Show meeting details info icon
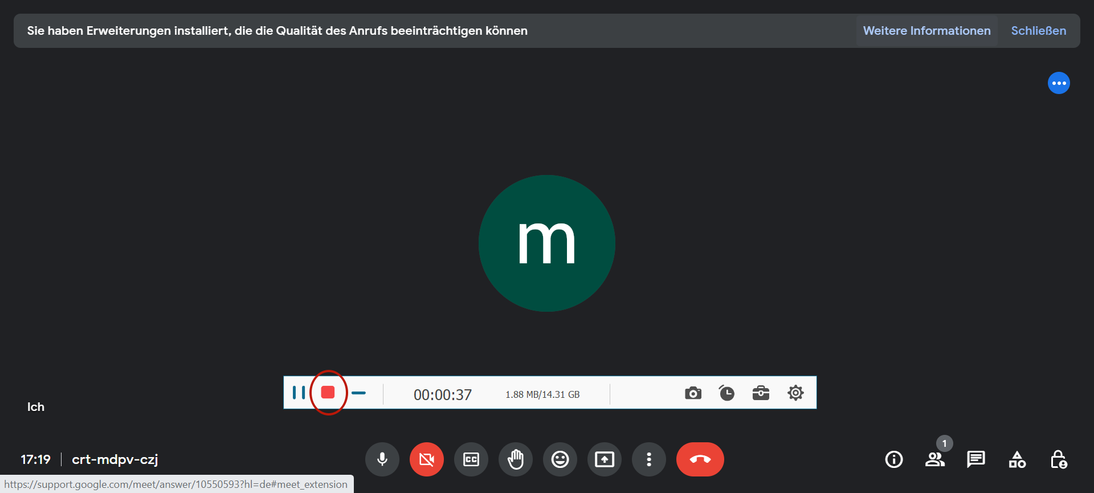The width and height of the screenshot is (1094, 493). click(894, 459)
